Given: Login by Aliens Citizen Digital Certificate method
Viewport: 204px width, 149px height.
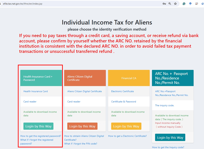Looking at the screenshot, I should tap(82, 126).
